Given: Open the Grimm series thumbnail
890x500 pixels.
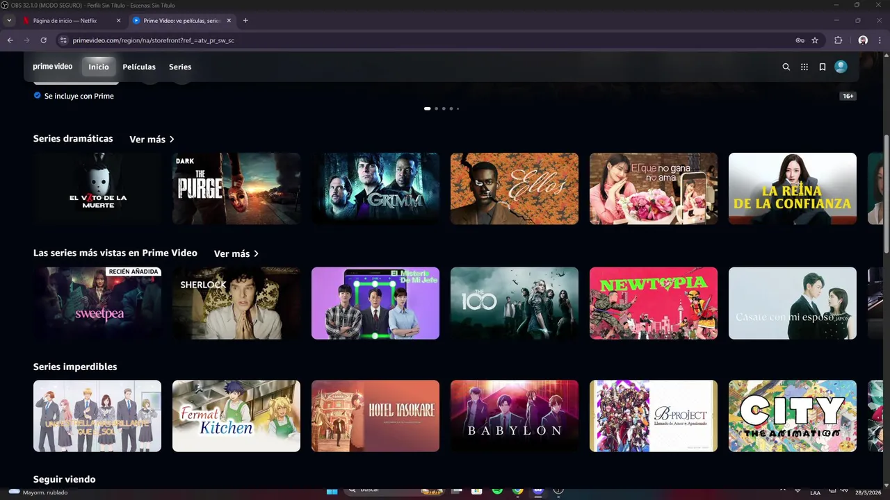Looking at the screenshot, I should (375, 189).
